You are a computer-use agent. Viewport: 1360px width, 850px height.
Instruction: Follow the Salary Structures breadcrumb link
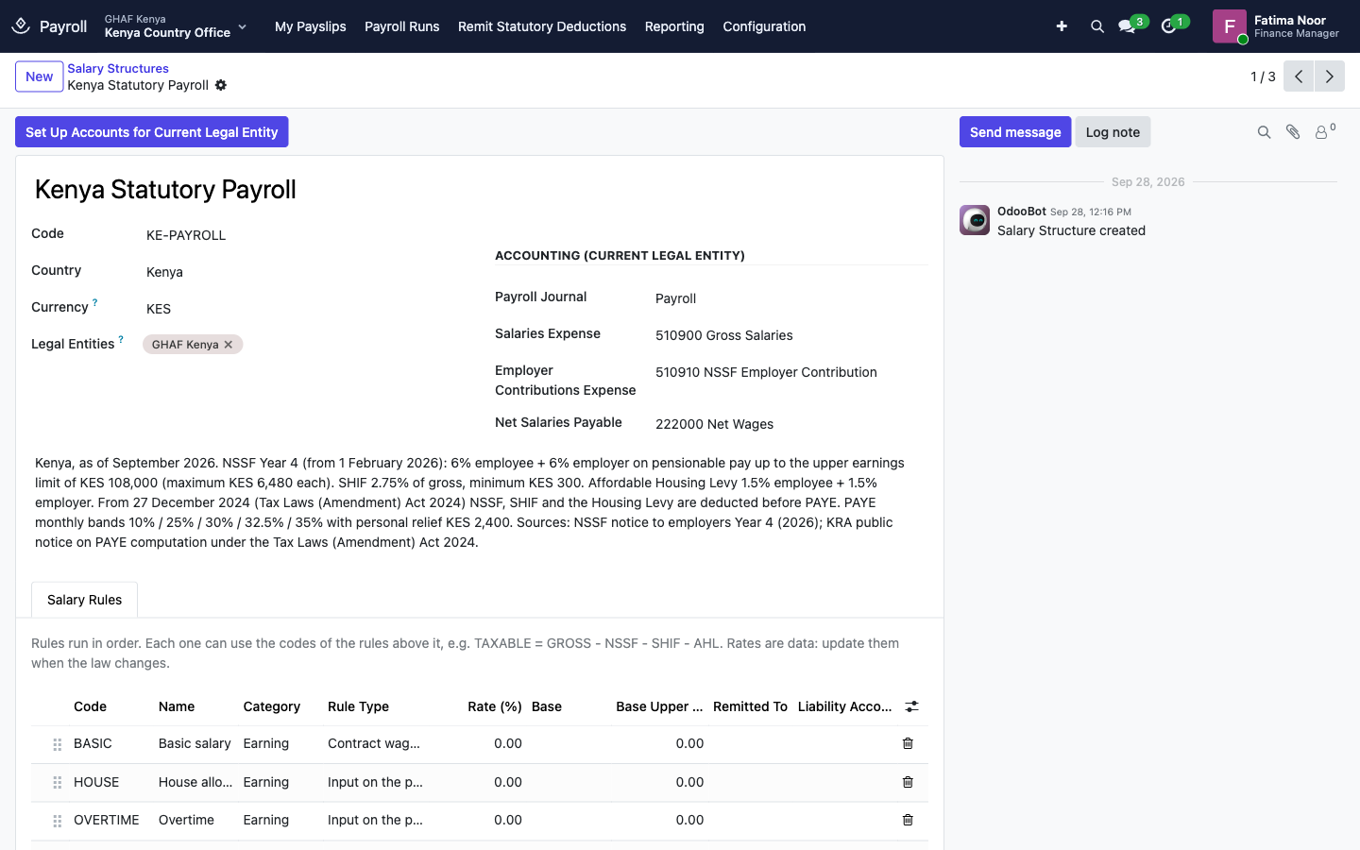pos(118,68)
